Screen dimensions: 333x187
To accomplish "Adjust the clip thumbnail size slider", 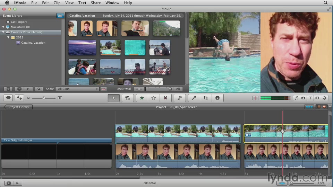I will tap(44, 98).
